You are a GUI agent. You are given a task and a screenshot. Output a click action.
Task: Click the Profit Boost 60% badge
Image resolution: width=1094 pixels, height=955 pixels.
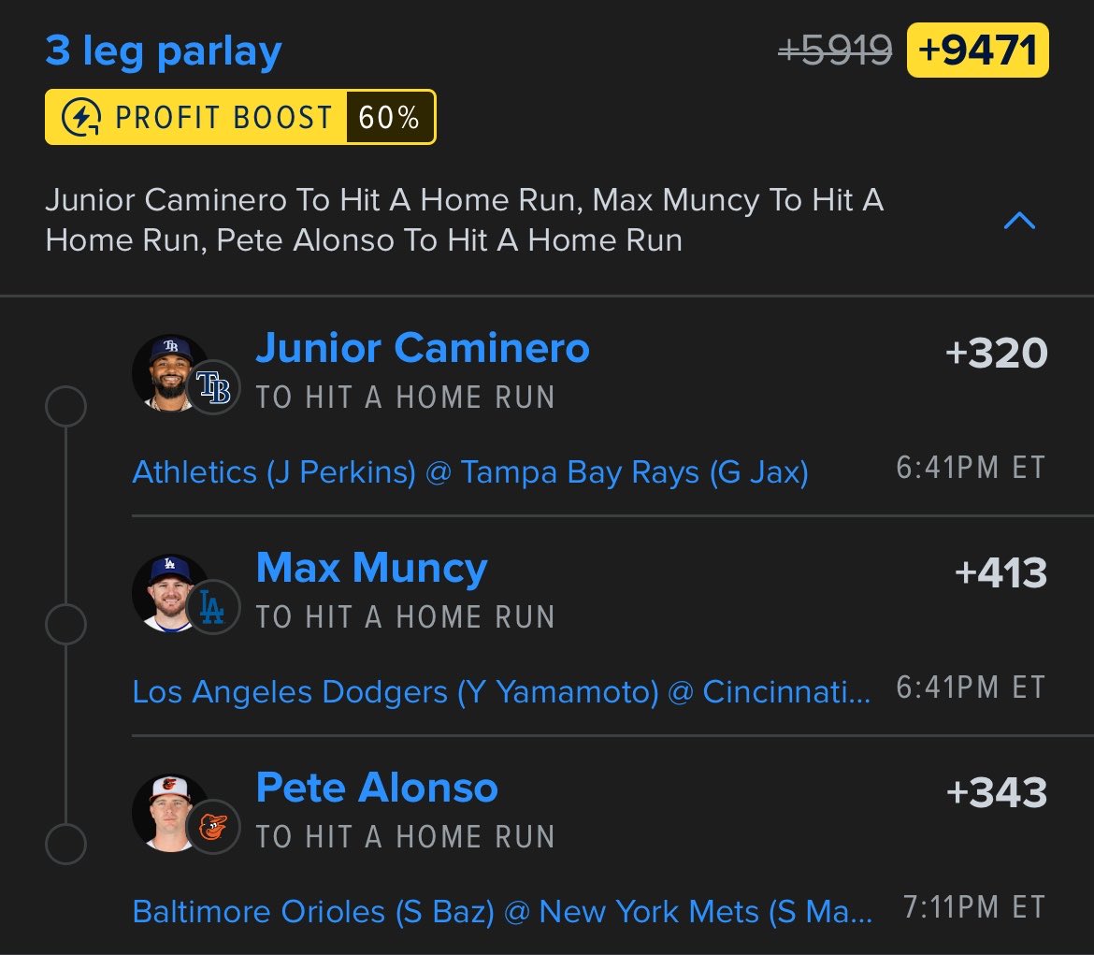240,117
